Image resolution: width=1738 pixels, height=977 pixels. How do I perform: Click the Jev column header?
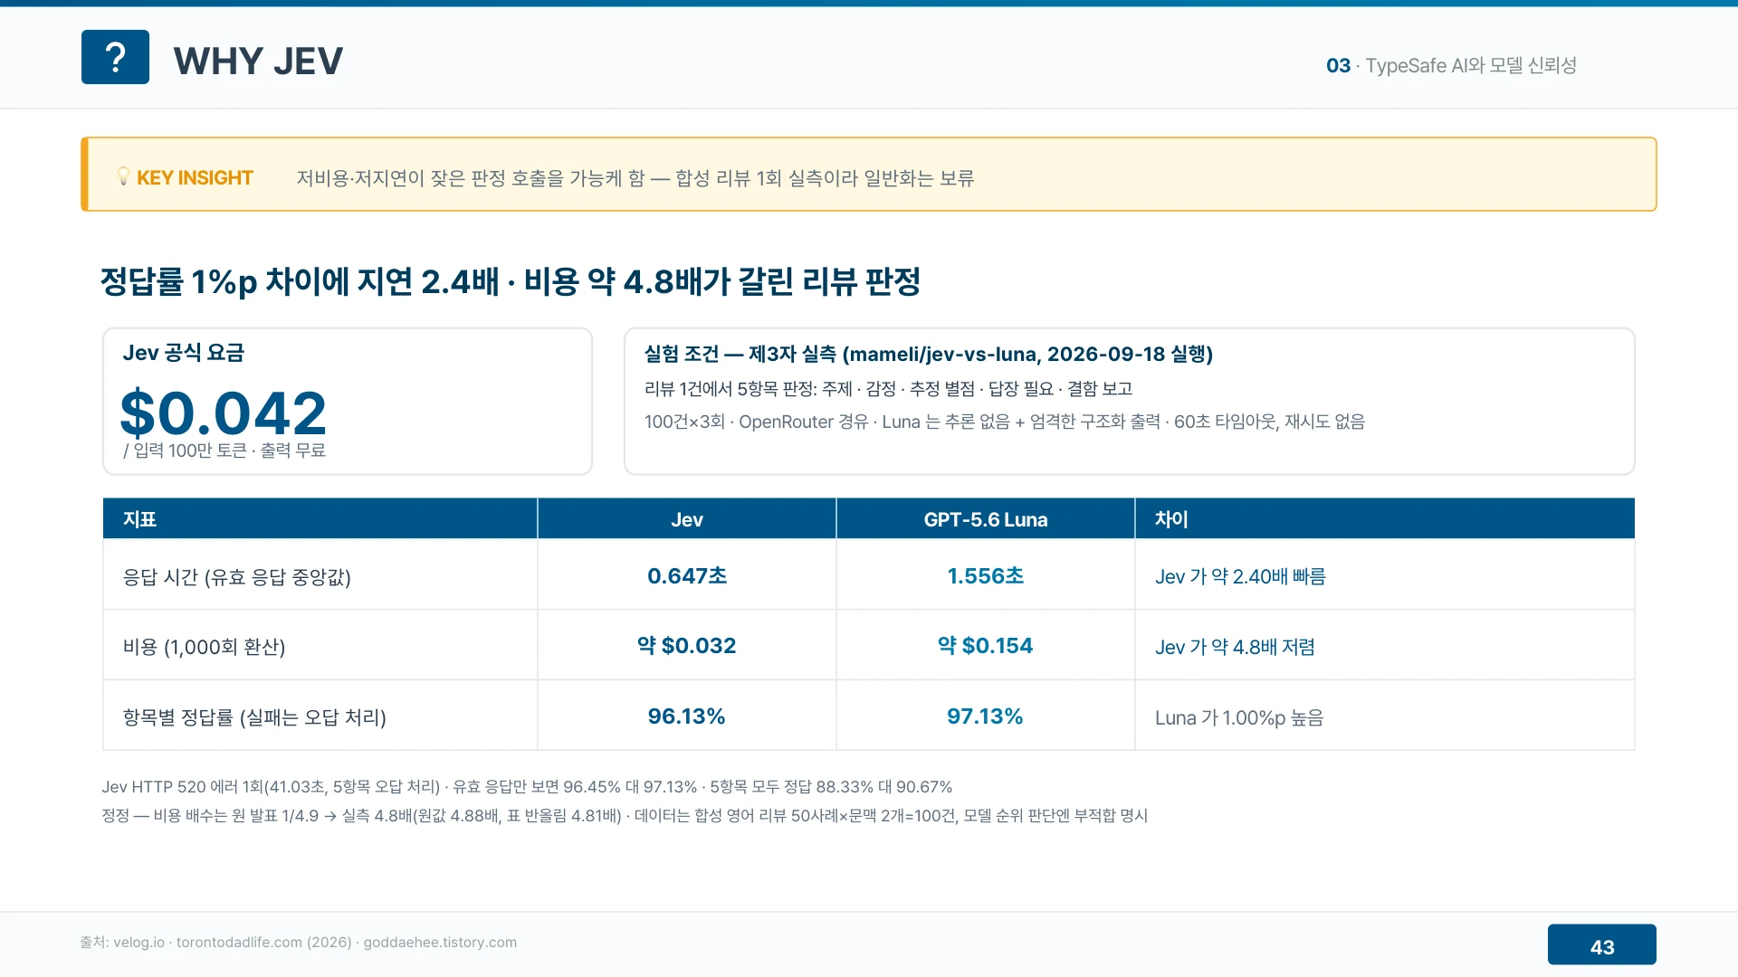point(687,519)
